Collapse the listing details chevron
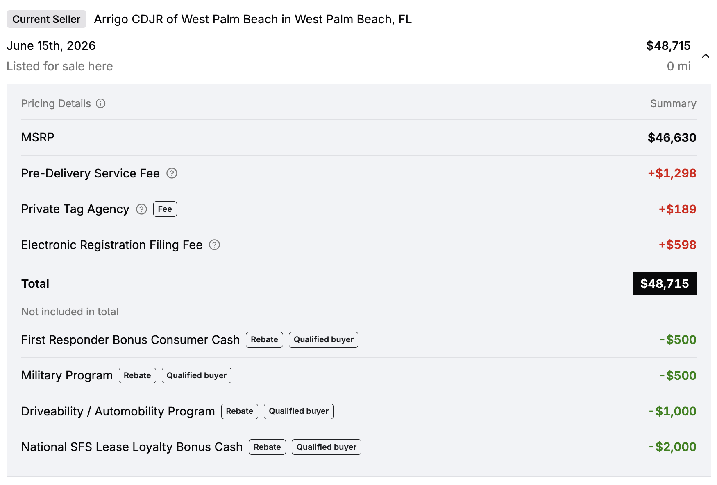This screenshot has height=485, width=717. 706,56
